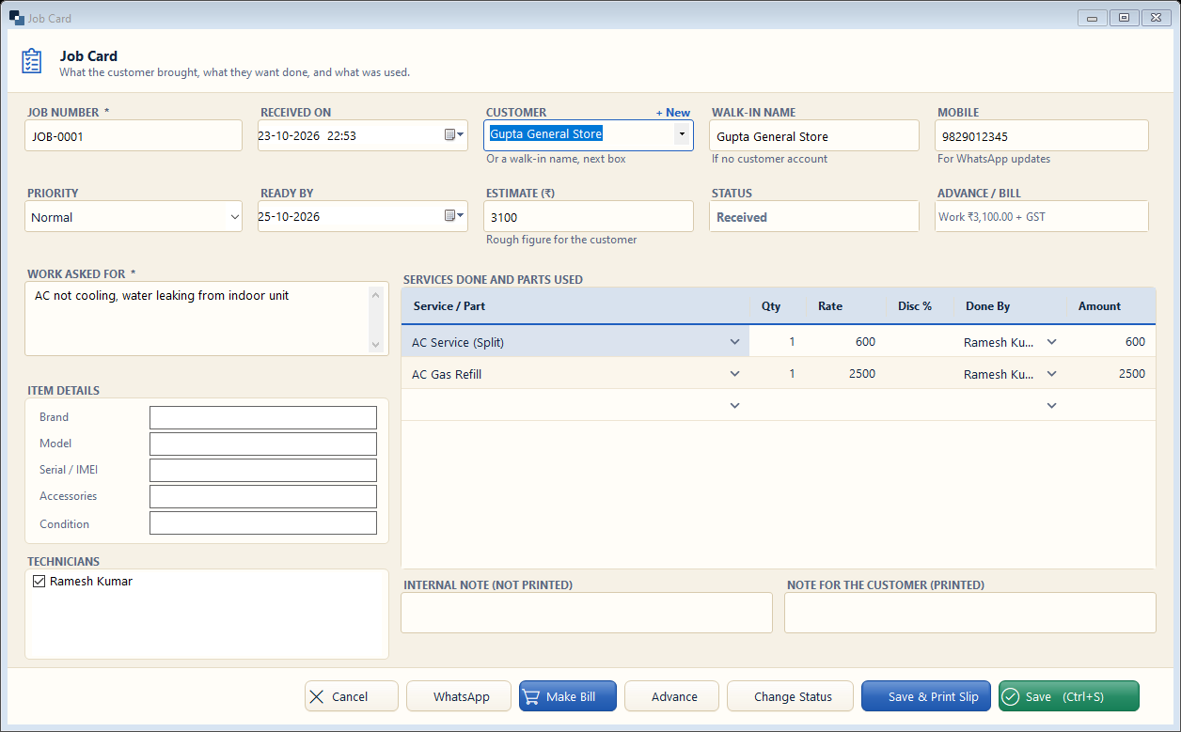Screen dimensions: 1181x732
Task: Click the Mobile number field
Action: (x=1042, y=135)
